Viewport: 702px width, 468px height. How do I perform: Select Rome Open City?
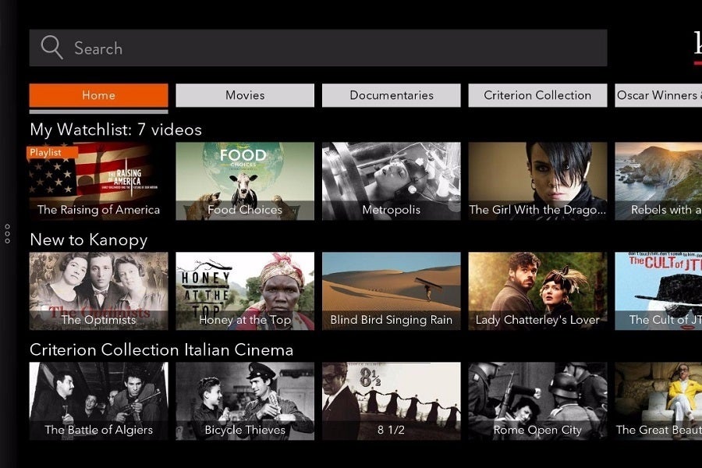click(x=537, y=401)
